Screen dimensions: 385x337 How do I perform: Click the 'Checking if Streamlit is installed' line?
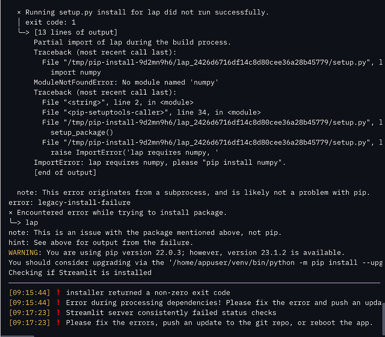coord(80,272)
